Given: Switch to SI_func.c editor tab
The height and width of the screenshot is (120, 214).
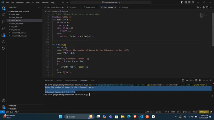Looking at the screenshot, I should click(73, 7).
